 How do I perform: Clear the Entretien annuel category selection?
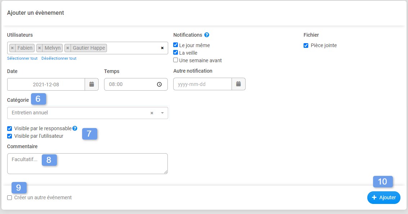pos(152,113)
